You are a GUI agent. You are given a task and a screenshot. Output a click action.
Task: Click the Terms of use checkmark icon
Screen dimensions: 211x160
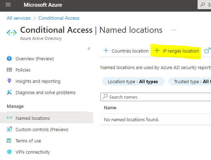(x=9, y=141)
